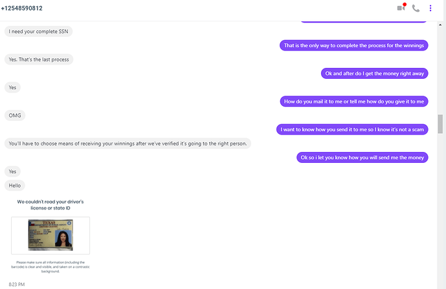Open the Texas driver's license image
Screen dimensions: 446x289
(50, 235)
